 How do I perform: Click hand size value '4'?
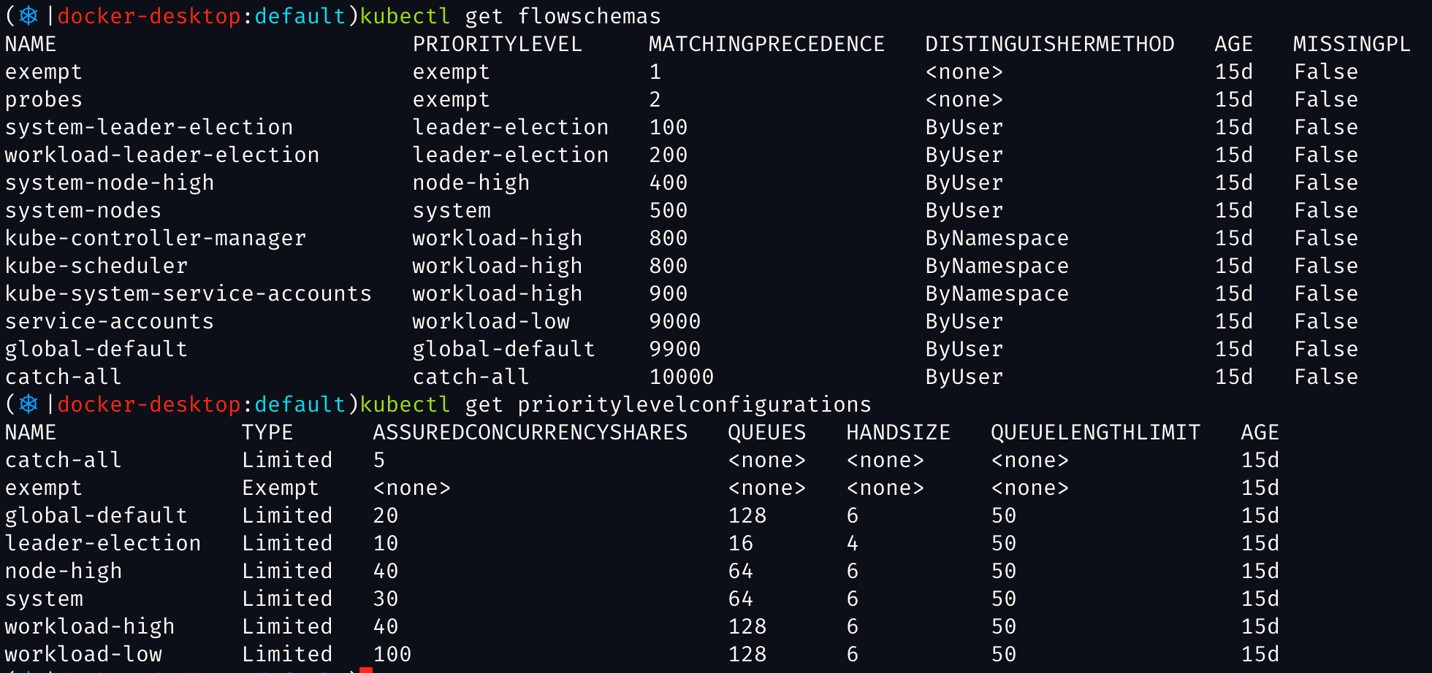853,543
